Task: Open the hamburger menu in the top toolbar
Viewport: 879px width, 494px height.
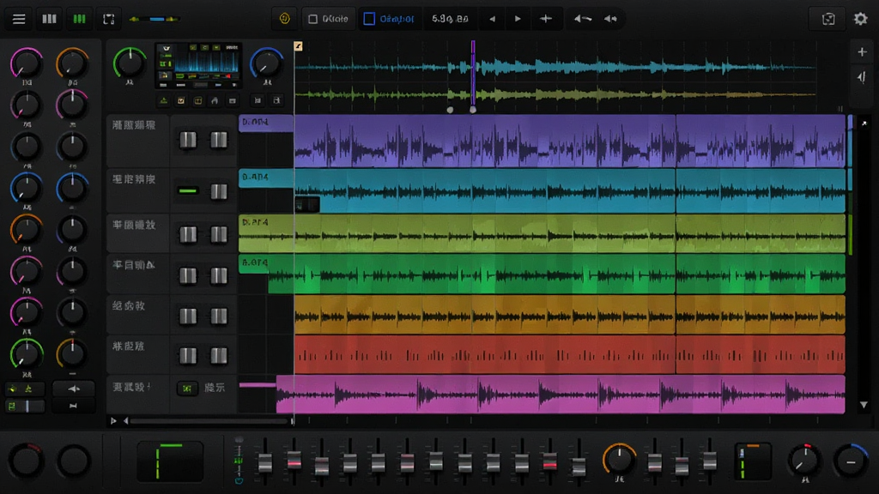Action: [x=19, y=19]
